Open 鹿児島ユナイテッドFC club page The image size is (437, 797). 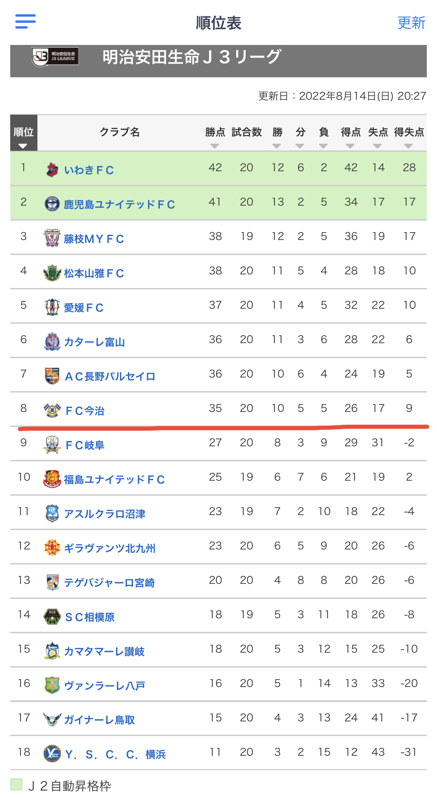(x=119, y=204)
